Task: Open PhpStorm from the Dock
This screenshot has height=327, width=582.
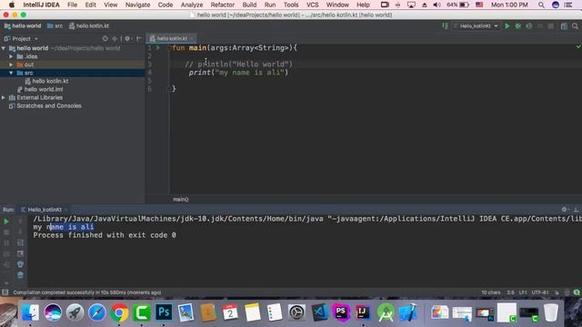Action: click(341, 312)
